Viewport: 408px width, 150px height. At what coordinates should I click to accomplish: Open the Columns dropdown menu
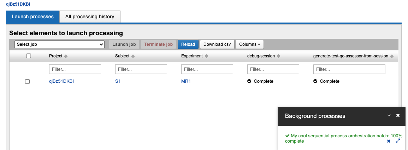(x=249, y=44)
